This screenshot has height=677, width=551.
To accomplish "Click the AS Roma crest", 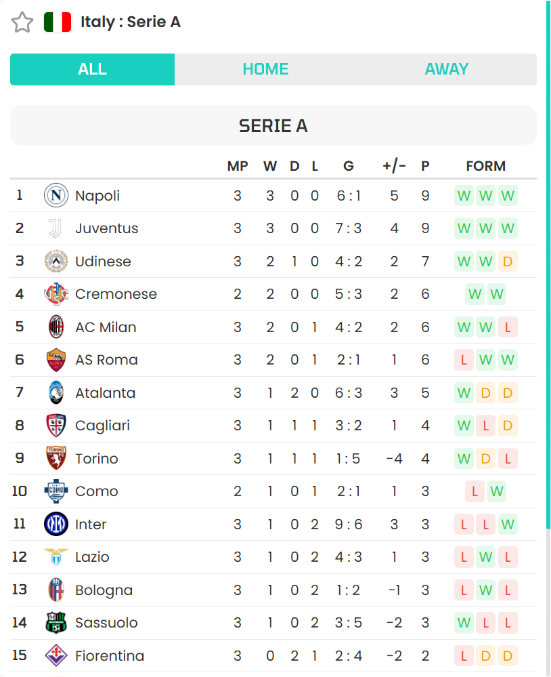I will click(x=56, y=360).
